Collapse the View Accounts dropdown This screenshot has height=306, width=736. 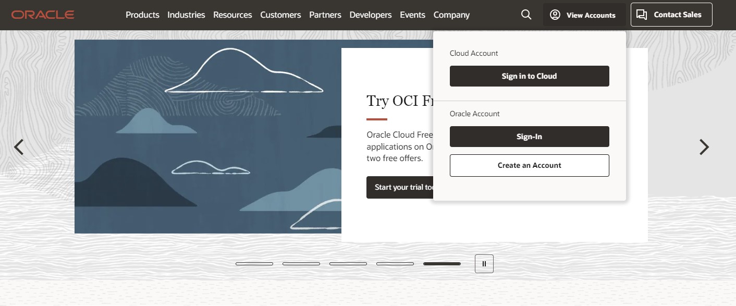click(584, 15)
